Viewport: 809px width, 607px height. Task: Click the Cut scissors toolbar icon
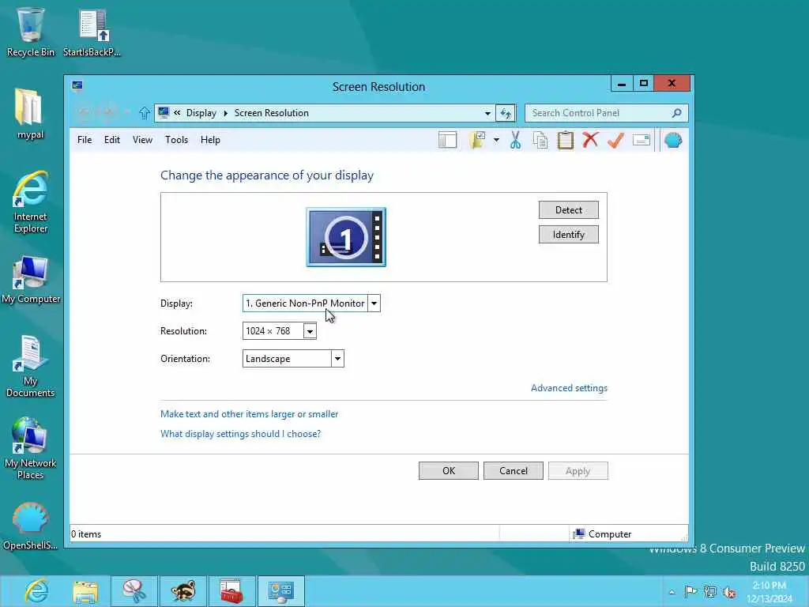coord(515,140)
